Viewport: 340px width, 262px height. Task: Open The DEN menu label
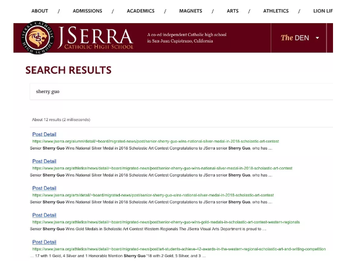pos(295,38)
